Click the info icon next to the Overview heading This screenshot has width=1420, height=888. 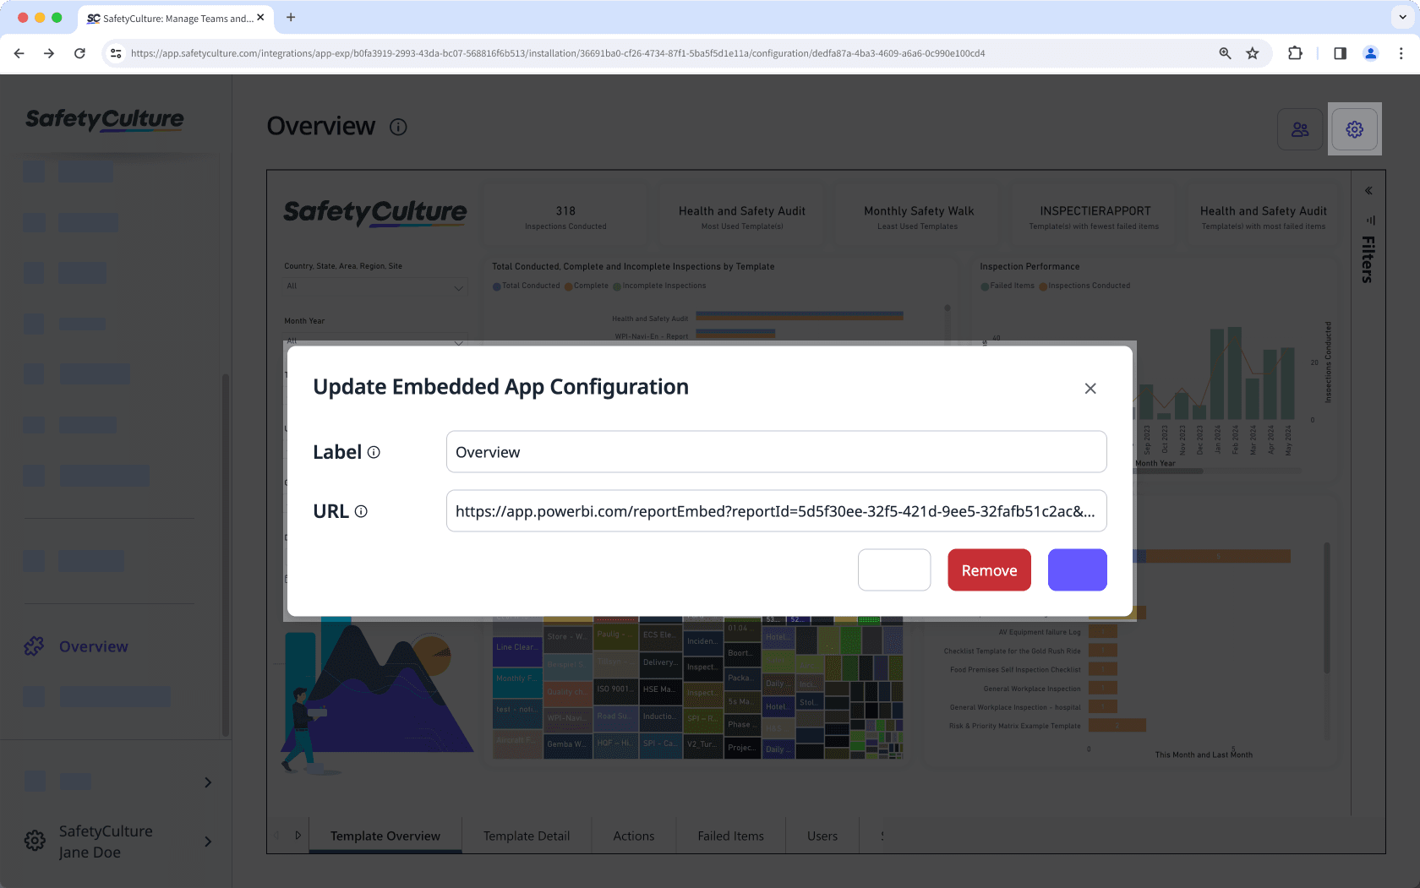coord(398,127)
